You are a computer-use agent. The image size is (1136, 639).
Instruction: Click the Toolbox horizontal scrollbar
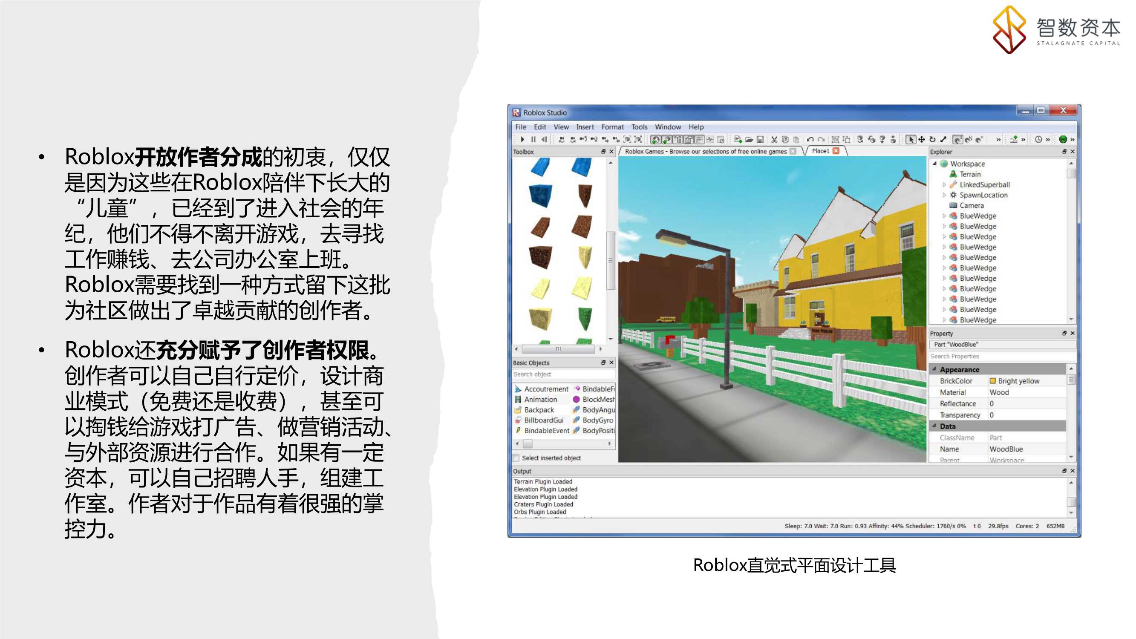pyautogui.click(x=558, y=349)
